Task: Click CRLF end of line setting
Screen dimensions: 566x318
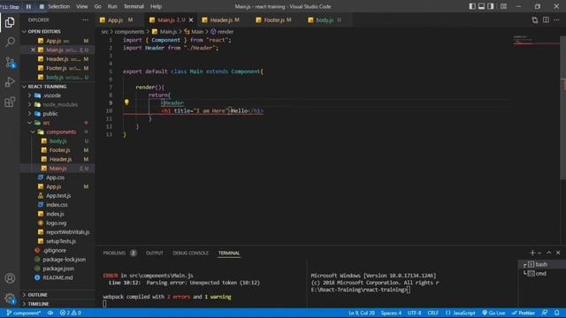Action: (432, 313)
